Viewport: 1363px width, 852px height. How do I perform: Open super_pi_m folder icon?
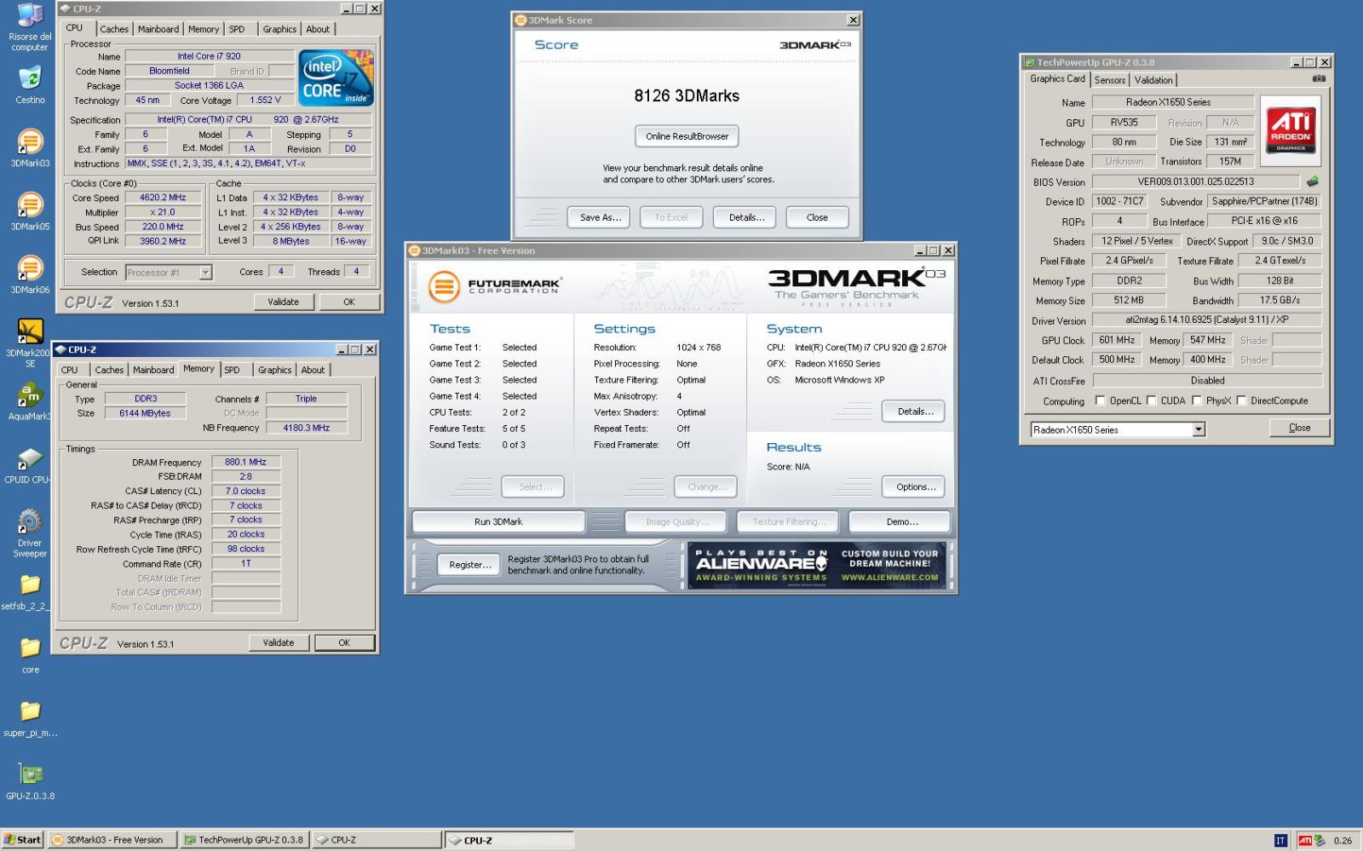click(x=30, y=718)
